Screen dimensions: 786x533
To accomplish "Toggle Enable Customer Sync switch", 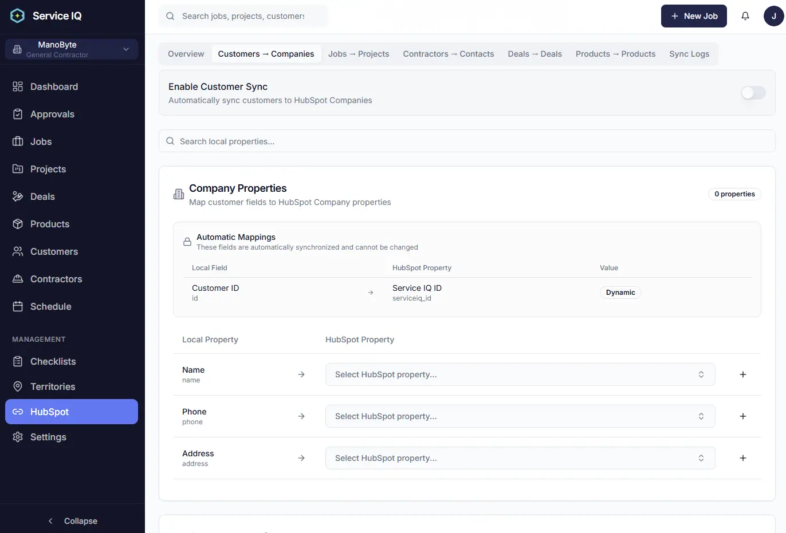I will 753,93.
